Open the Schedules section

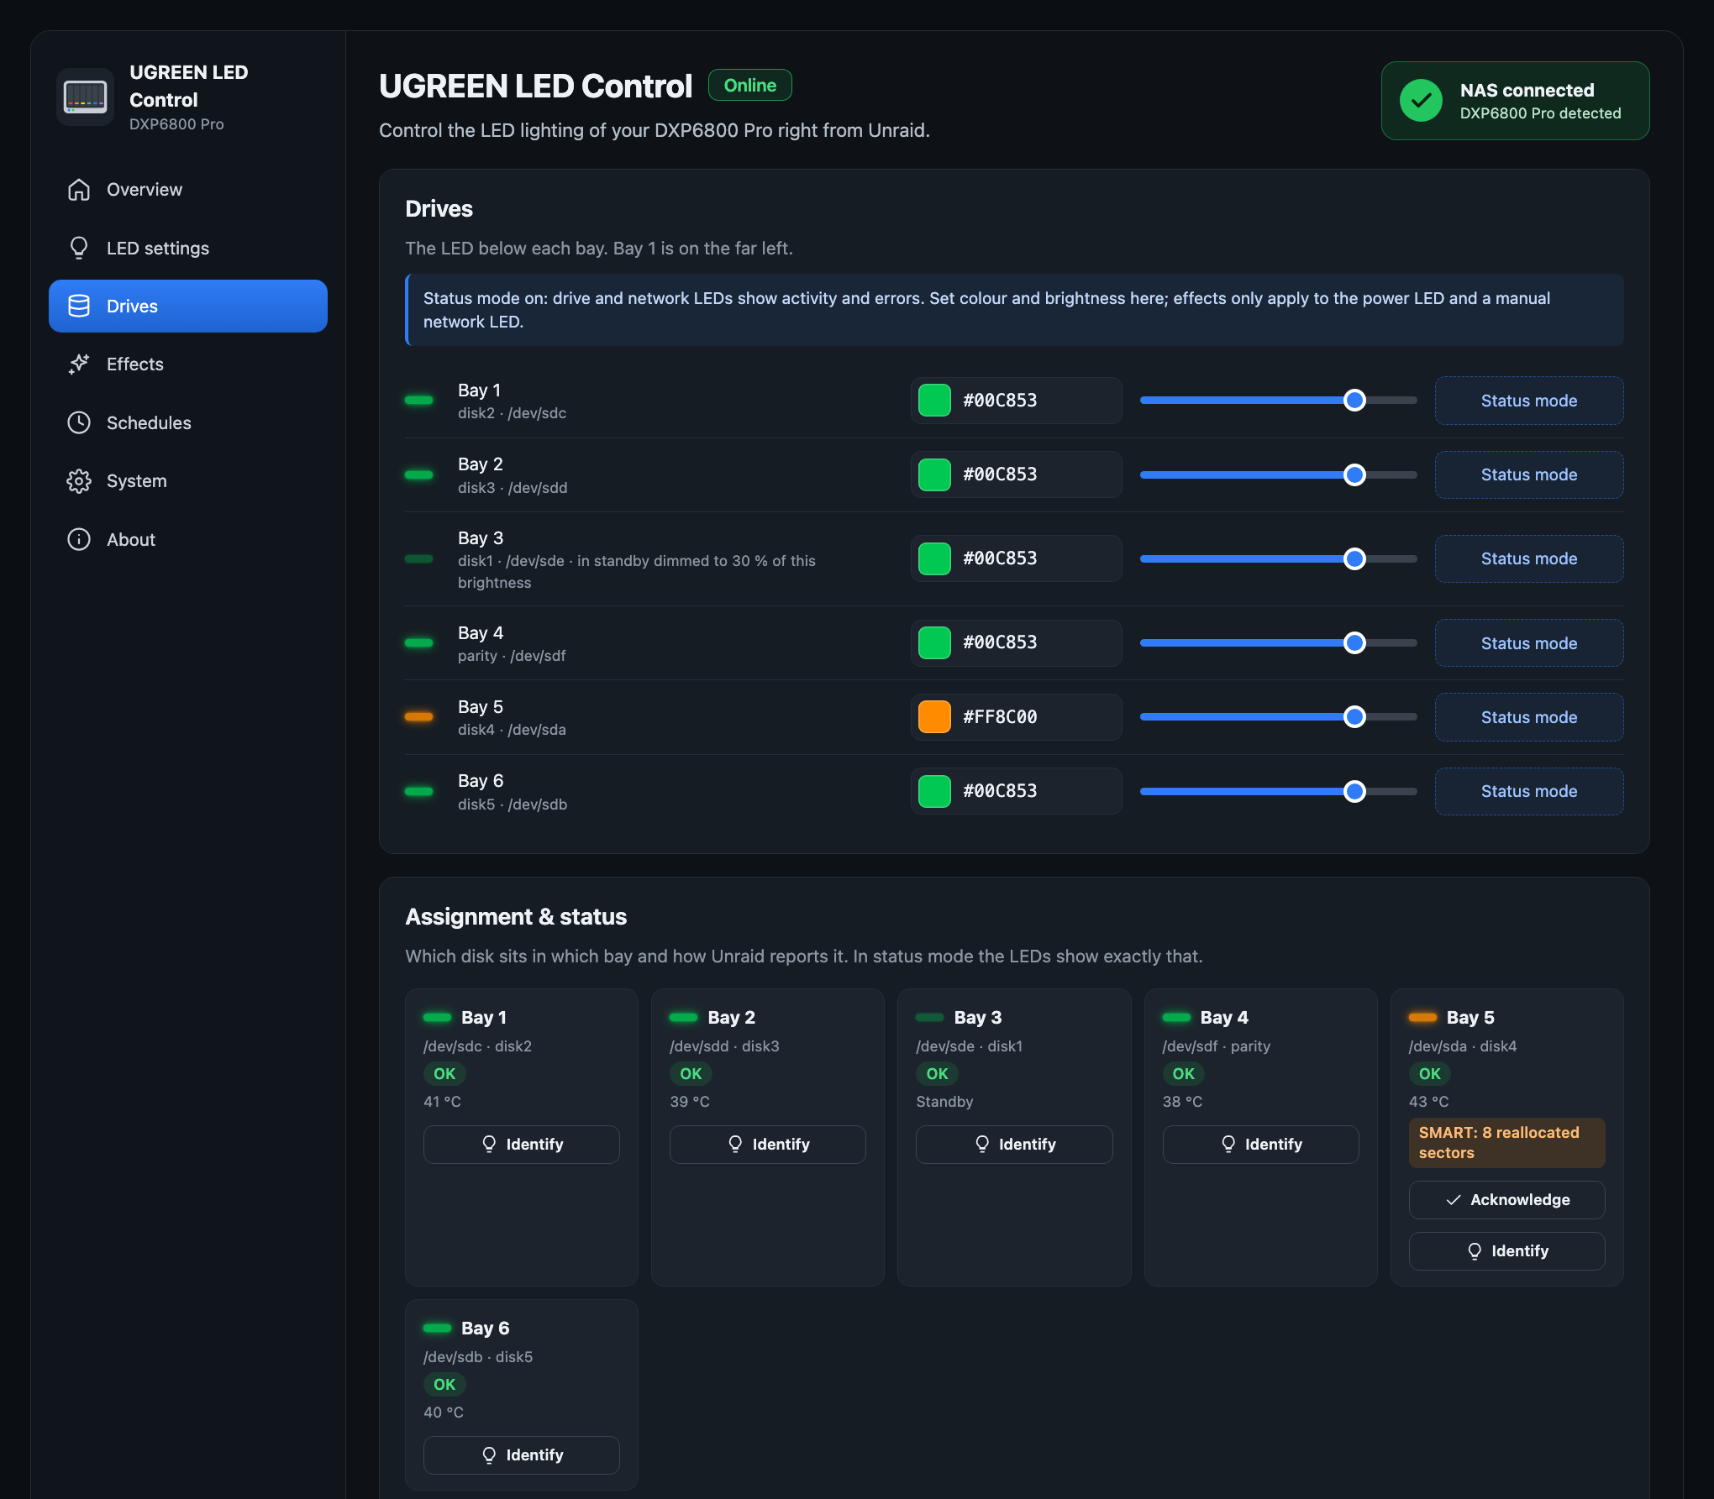point(188,422)
